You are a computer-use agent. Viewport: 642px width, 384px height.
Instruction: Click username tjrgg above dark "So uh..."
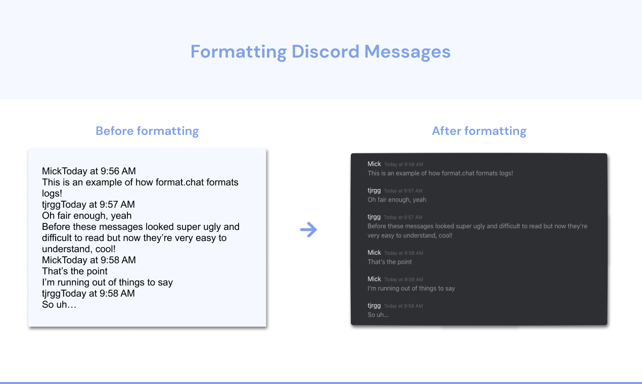click(x=374, y=306)
